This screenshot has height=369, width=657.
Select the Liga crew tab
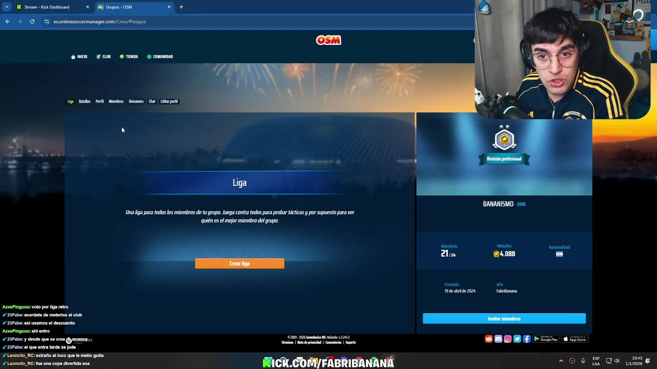click(x=70, y=101)
